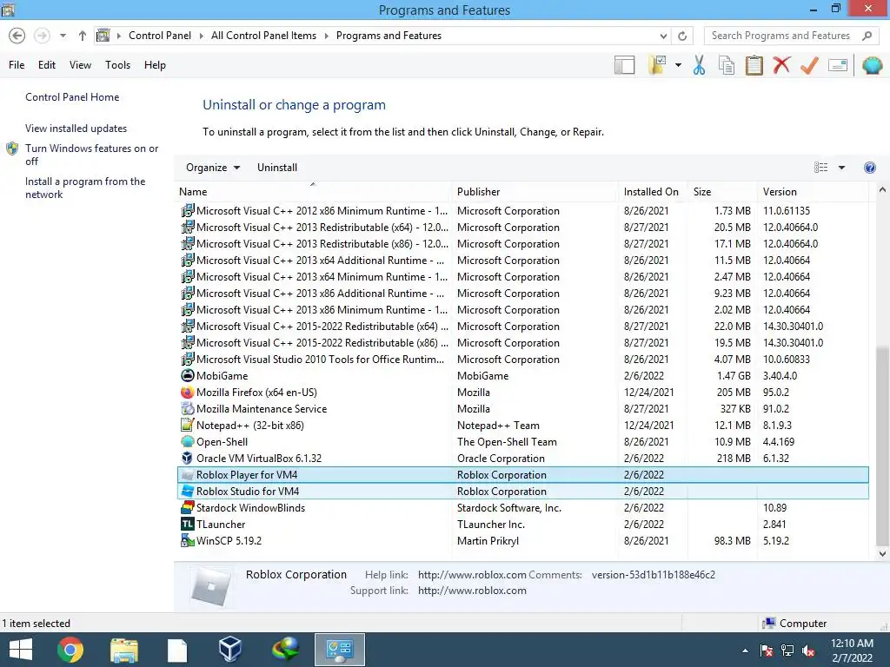Screen dimensions: 890x667
Task: Click the scrollbar down arrow in list
Action: pos(882,553)
